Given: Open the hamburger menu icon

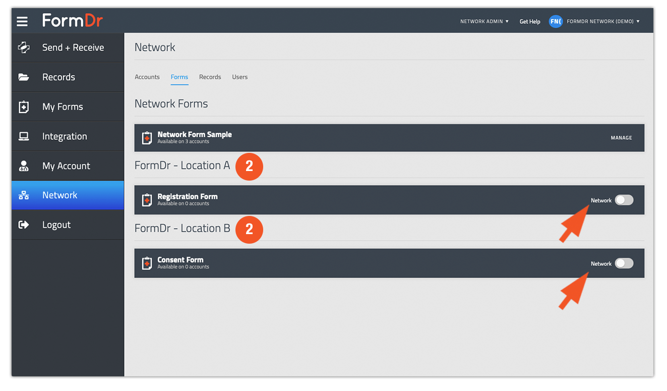Looking at the screenshot, I should pos(22,21).
